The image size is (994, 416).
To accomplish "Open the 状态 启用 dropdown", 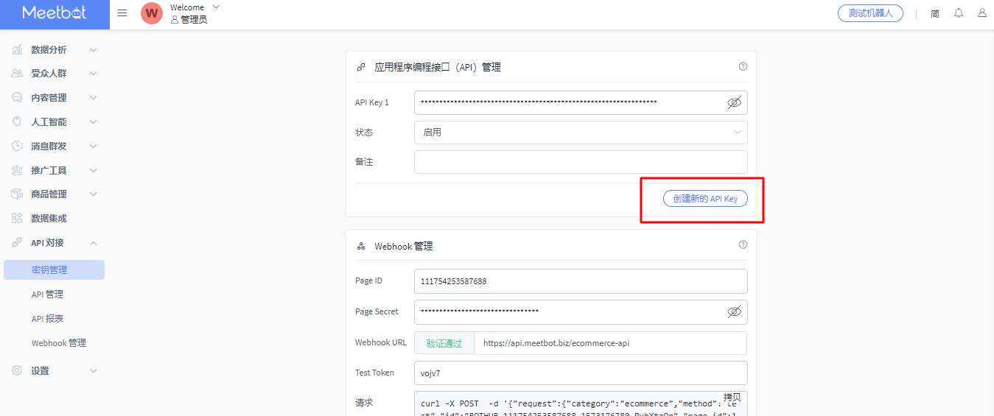I will tap(581, 133).
